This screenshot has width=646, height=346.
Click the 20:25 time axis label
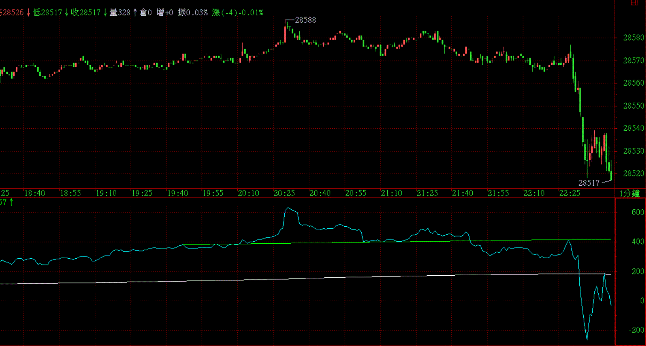click(x=284, y=193)
